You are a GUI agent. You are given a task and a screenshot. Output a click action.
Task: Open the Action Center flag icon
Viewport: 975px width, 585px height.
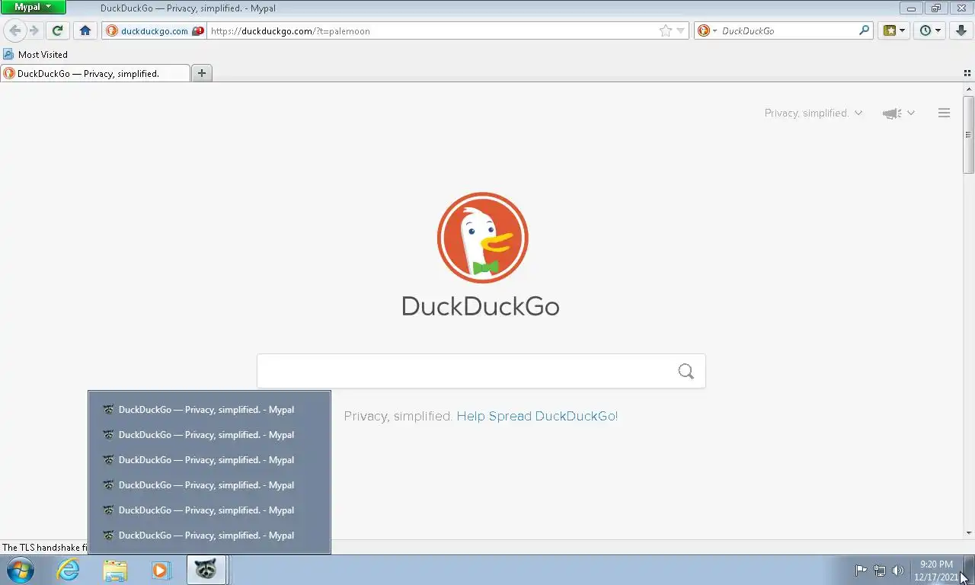coord(861,571)
